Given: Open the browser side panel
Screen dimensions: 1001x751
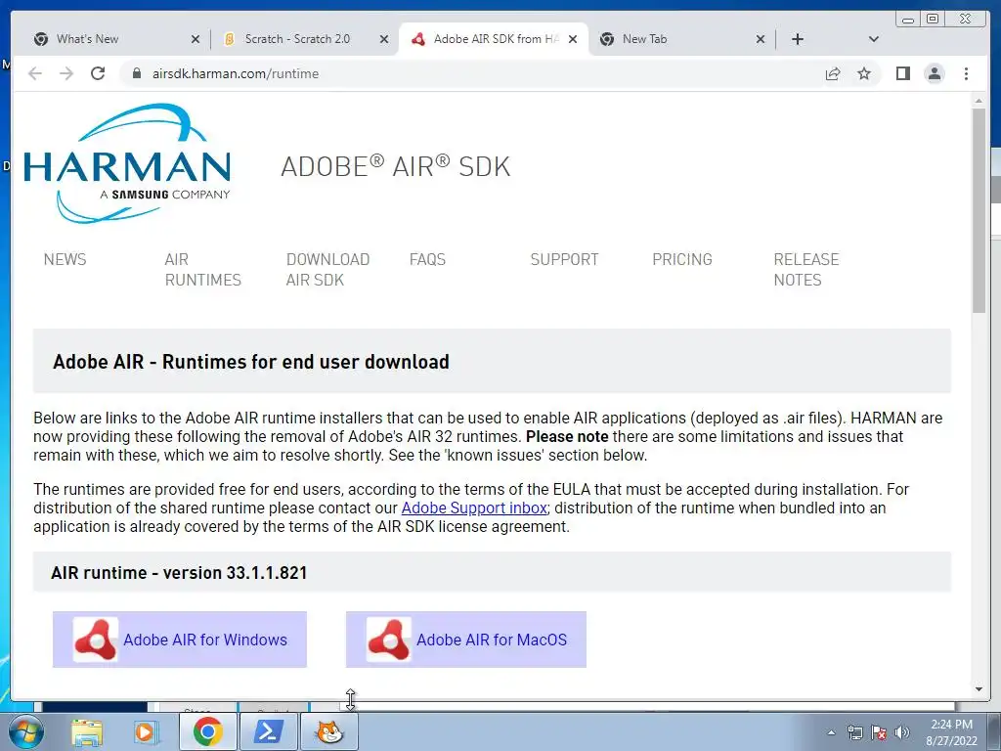Looking at the screenshot, I should click(902, 73).
